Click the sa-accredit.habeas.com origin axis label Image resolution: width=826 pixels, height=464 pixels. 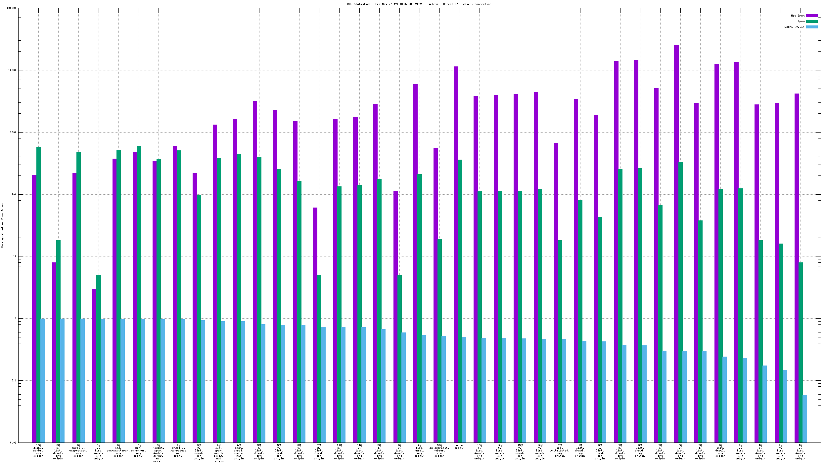[439, 450]
